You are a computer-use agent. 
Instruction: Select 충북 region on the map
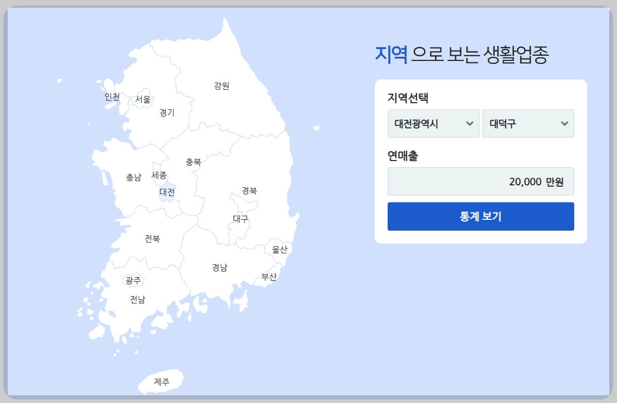[x=194, y=162]
